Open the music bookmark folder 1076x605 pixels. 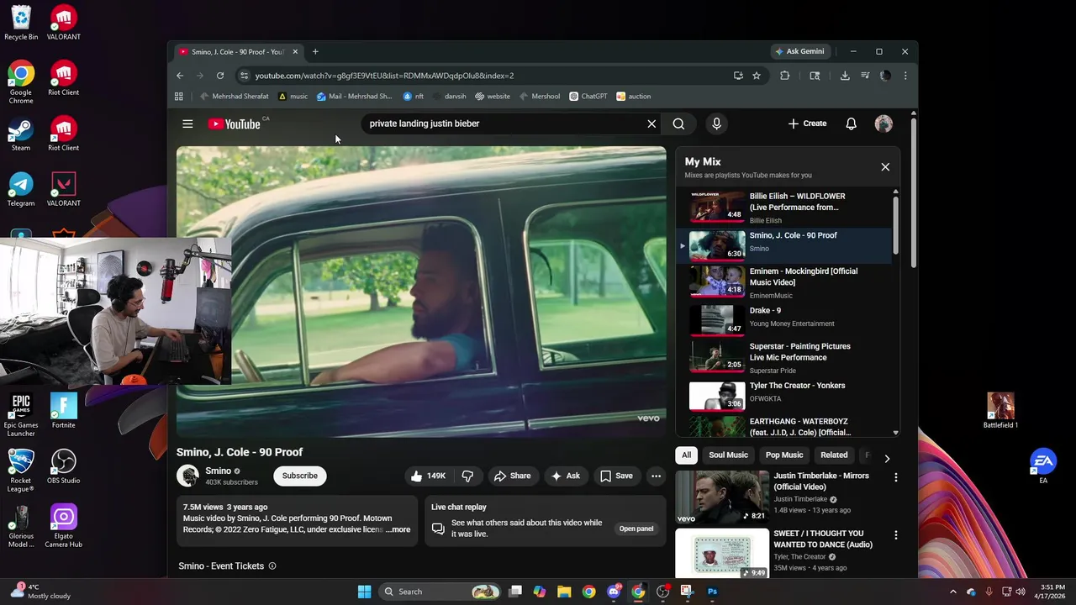[x=293, y=97]
